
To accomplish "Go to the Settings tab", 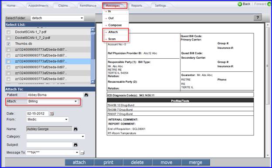I will coord(160,6).
